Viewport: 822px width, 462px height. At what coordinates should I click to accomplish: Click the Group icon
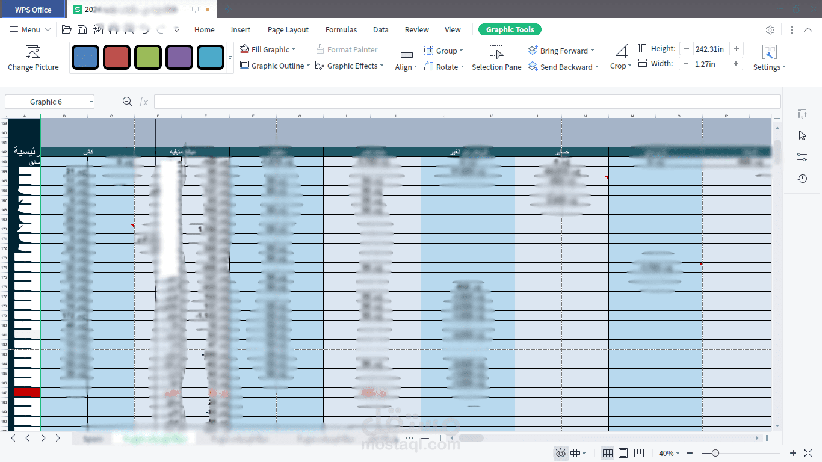(x=428, y=51)
